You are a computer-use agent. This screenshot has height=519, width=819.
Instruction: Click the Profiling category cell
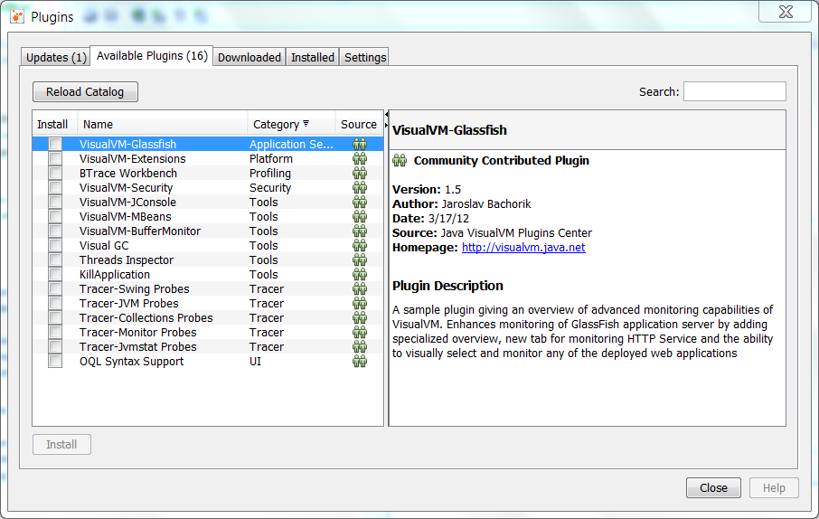[270, 173]
